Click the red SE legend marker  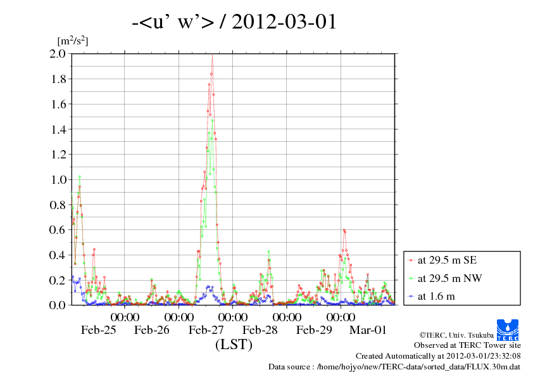click(x=411, y=260)
